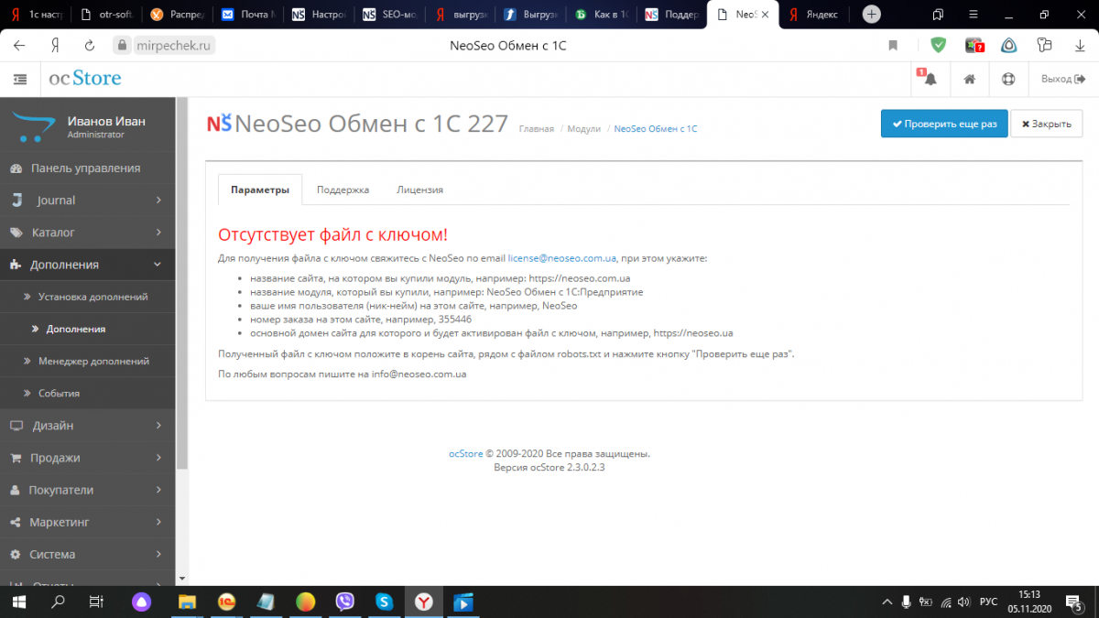
Task: Expand the Journal sidebar menu
Action: click(x=87, y=200)
